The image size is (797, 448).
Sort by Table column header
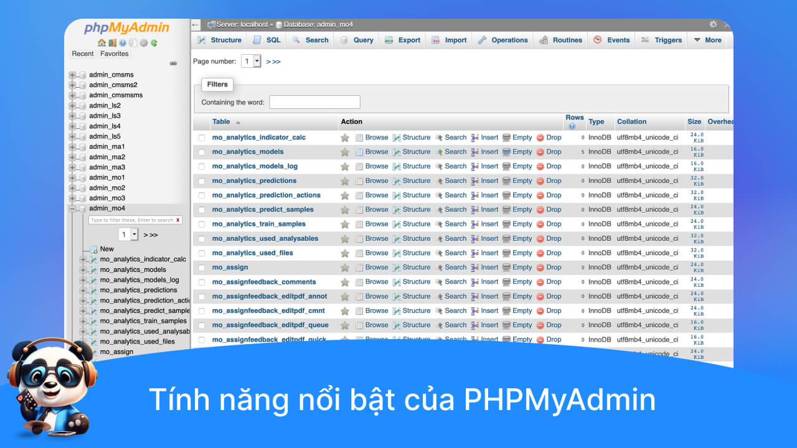221,122
